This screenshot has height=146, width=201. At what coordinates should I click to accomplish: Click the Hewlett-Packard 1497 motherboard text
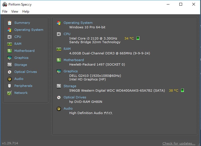pyautogui.click(x=97, y=64)
